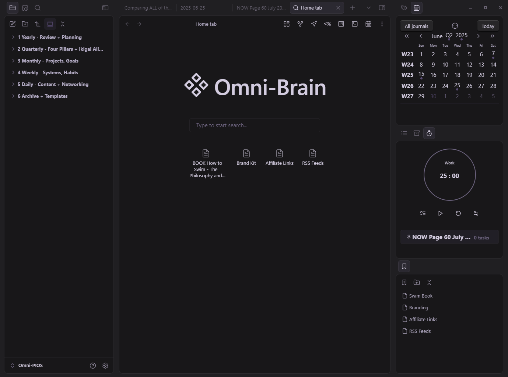
Task: Click the new note icon in sidebar
Action: (13, 24)
